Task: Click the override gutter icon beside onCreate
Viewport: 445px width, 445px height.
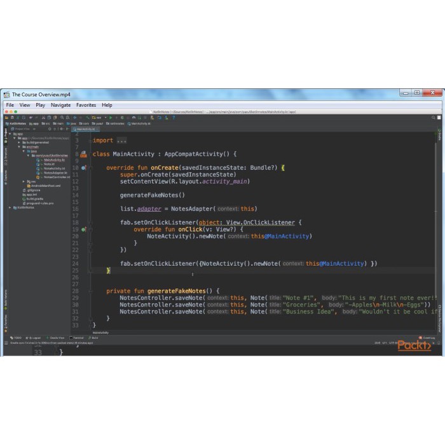Action: [x=83, y=168]
